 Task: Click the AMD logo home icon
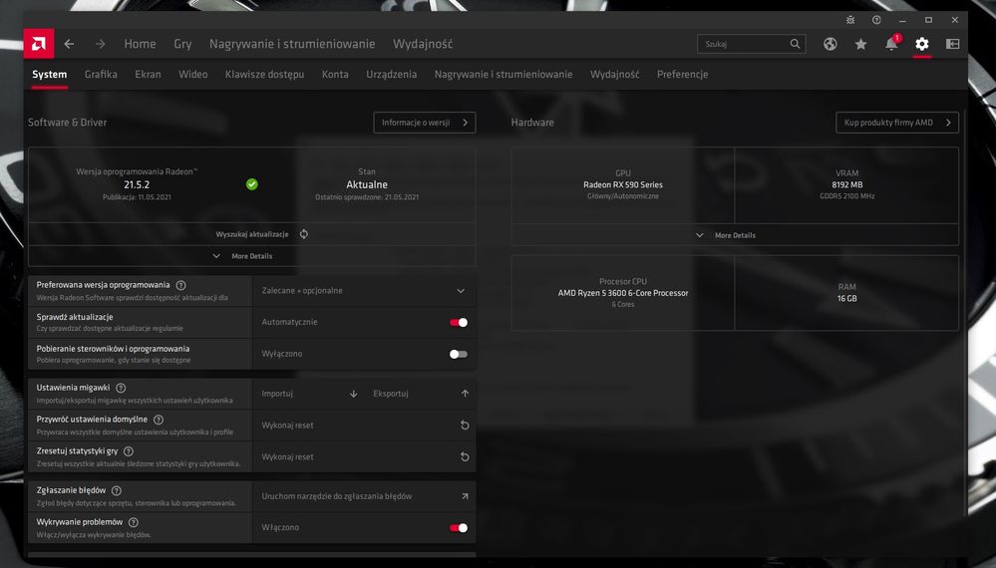pos(39,44)
